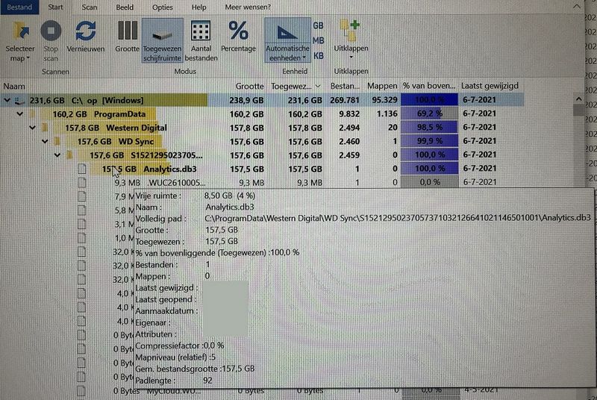Sort by the Grootte column header
597x400 pixels.
[x=249, y=87]
